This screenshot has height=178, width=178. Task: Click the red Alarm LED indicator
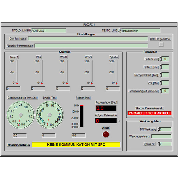pos(106,134)
